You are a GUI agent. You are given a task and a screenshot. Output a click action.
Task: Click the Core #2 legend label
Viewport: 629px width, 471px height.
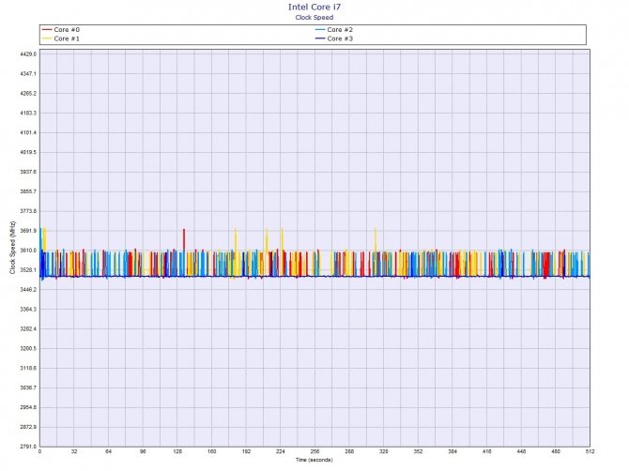pos(340,30)
